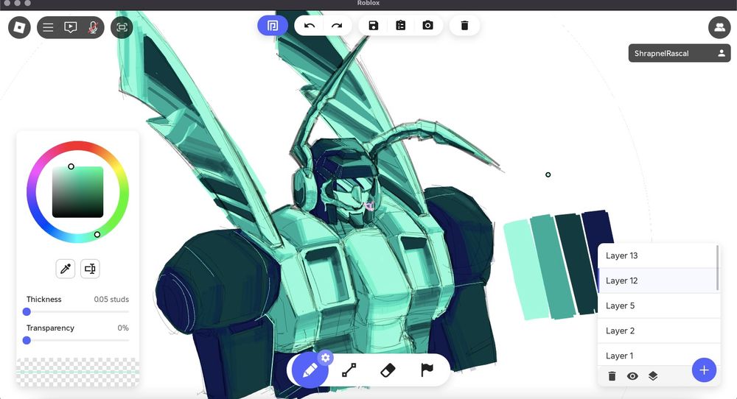Select Layer 13 in layers list
The image size is (737, 399).
pyautogui.click(x=657, y=255)
